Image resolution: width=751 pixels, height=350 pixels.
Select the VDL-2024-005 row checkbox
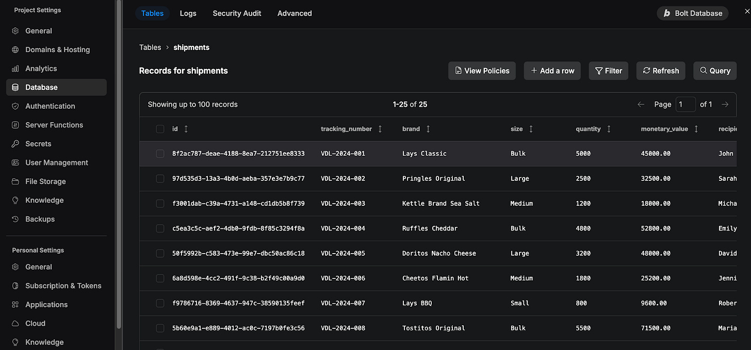click(x=160, y=253)
